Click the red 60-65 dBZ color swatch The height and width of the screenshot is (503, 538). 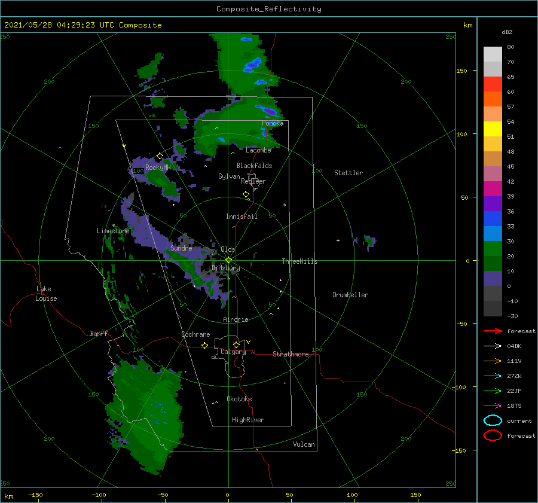[493, 84]
